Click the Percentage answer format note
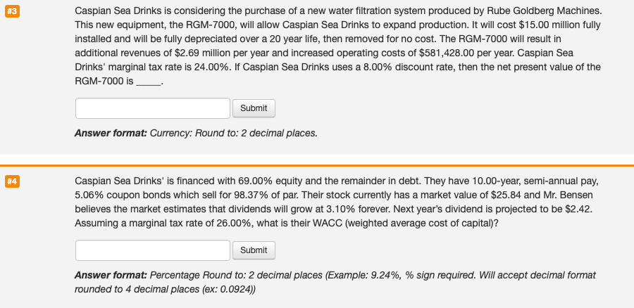Image resolution: width=634 pixels, height=308 pixels. (x=335, y=282)
